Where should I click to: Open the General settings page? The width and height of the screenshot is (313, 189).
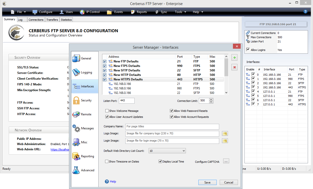[85, 58]
